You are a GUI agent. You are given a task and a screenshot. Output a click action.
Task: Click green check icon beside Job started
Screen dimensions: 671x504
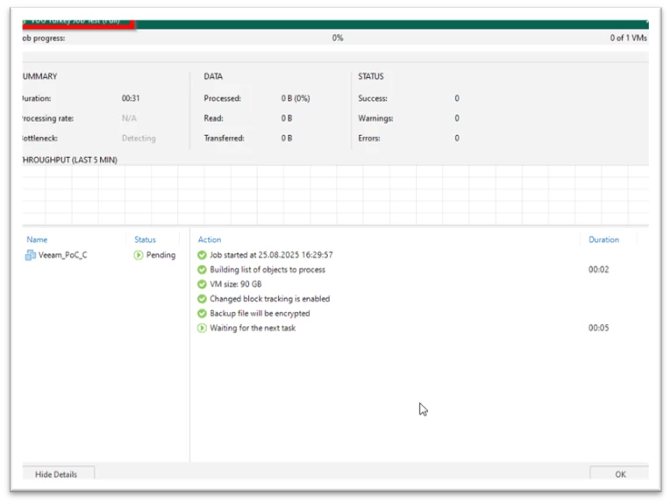pyautogui.click(x=202, y=255)
